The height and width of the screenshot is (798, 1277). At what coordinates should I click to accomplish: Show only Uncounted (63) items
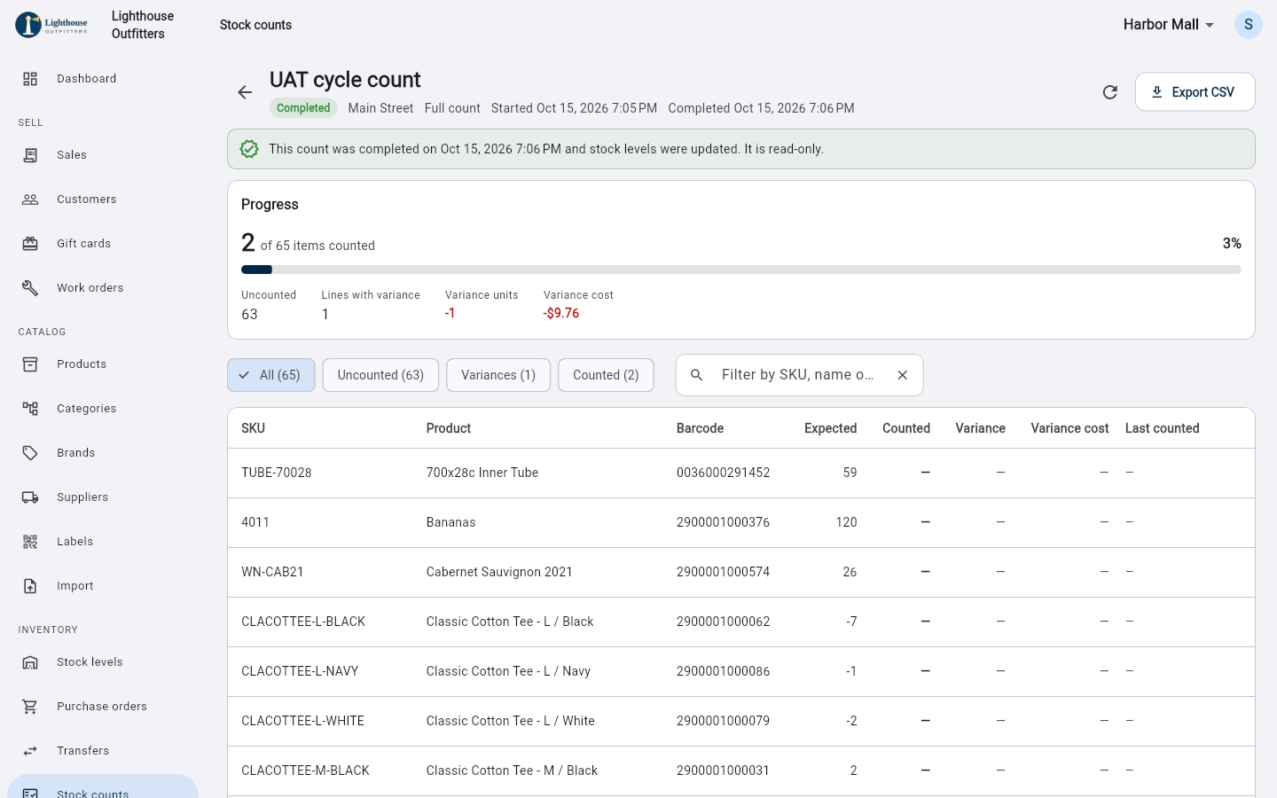tap(380, 375)
